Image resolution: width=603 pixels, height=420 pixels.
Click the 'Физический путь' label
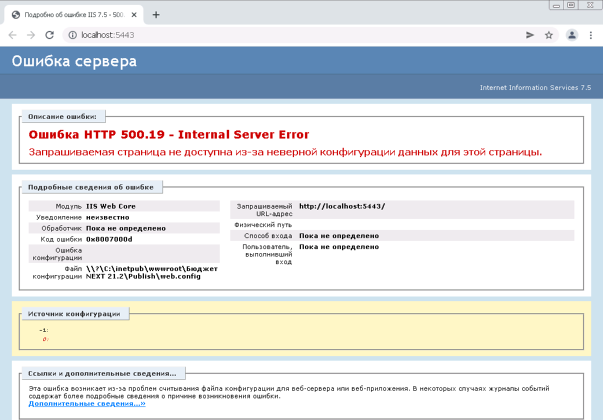(x=263, y=224)
